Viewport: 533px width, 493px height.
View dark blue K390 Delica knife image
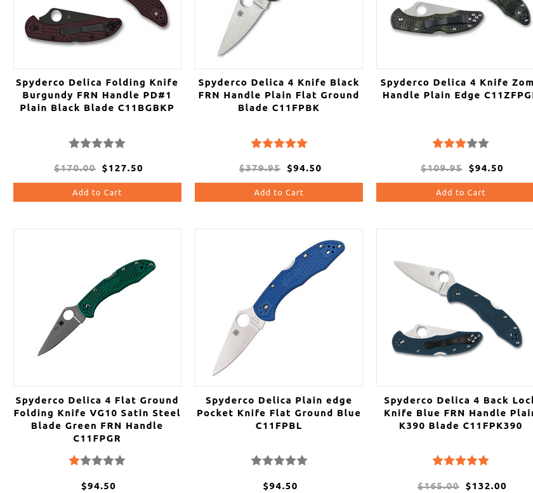(x=455, y=307)
